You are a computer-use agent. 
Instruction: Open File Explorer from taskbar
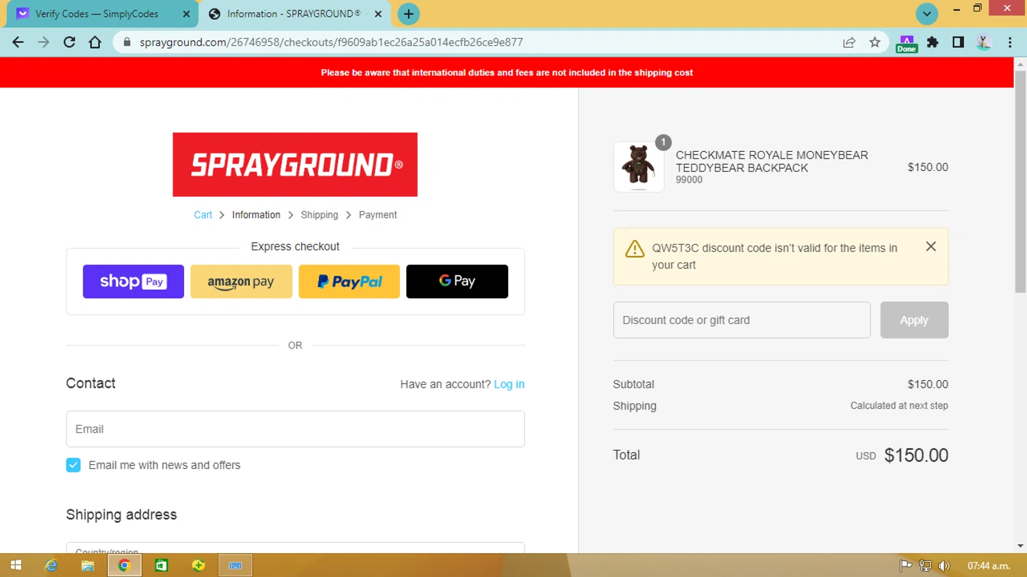click(88, 565)
